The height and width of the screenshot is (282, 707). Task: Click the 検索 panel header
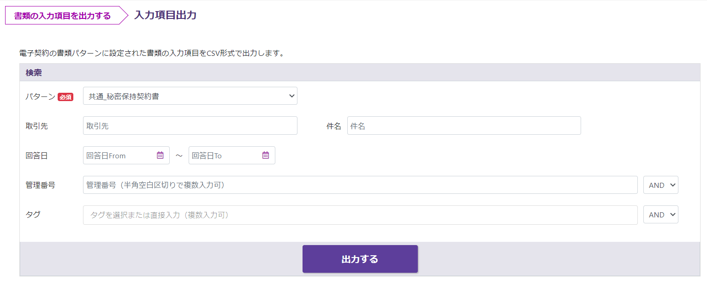360,73
